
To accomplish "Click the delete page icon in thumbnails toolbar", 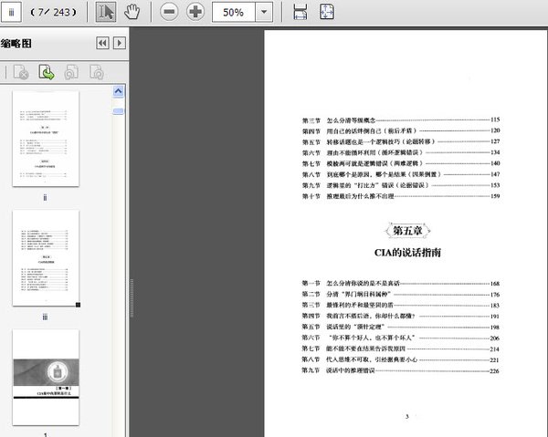I will pyautogui.click(x=21, y=72).
